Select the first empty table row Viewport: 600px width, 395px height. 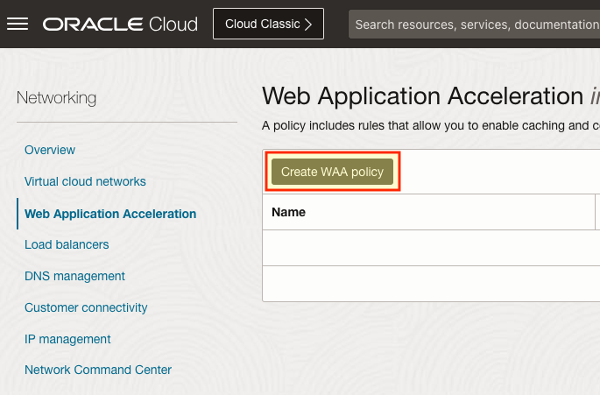pyautogui.click(x=429, y=248)
